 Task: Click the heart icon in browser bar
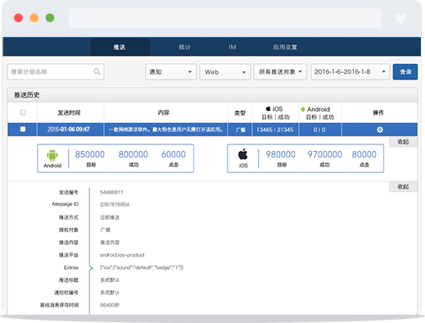[400, 18]
